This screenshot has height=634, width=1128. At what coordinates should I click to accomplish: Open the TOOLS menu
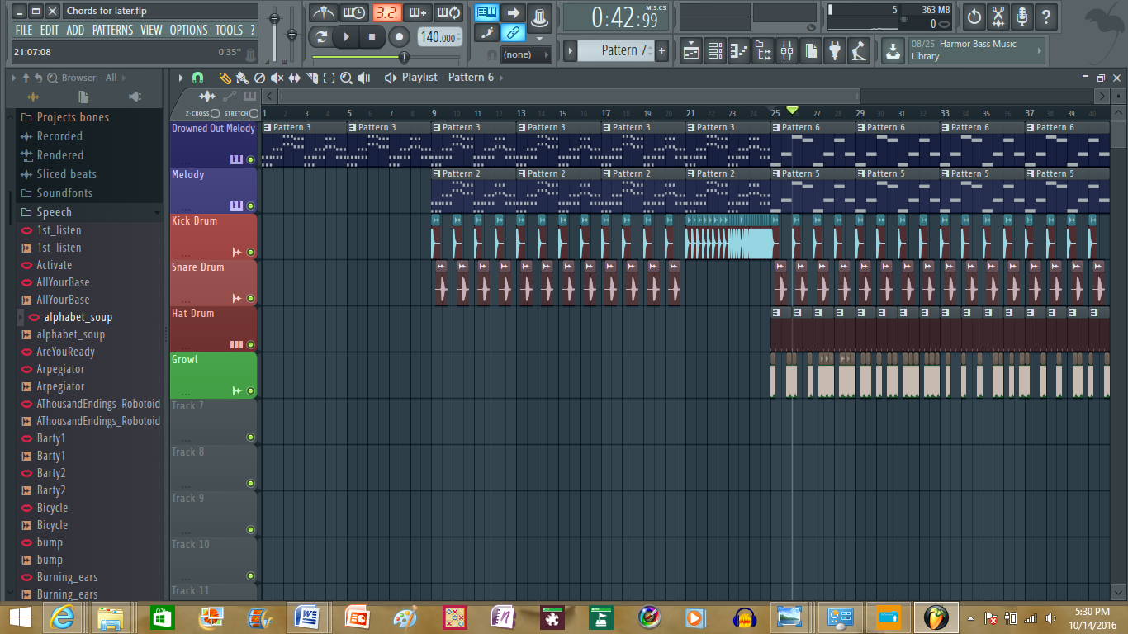click(x=229, y=30)
